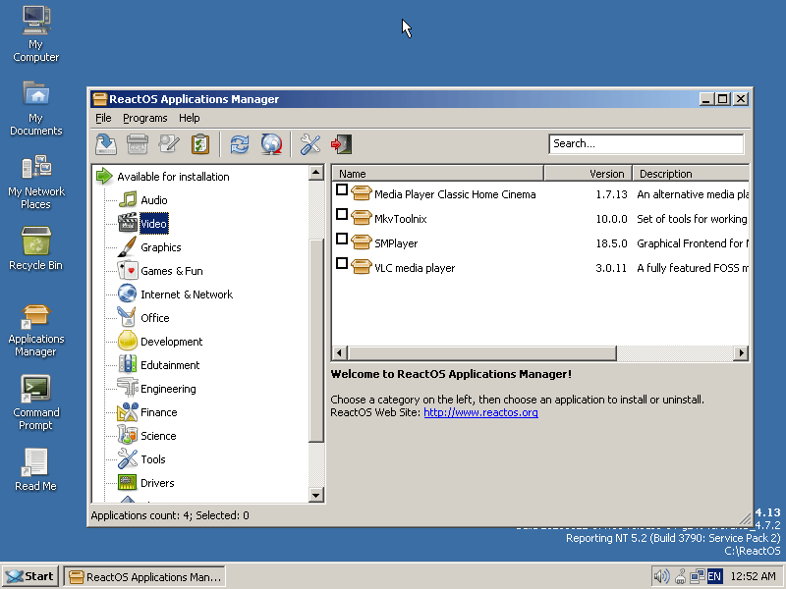This screenshot has height=589, width=786.
Task: Click the volume icon in system tray
Action: point(661,576)
